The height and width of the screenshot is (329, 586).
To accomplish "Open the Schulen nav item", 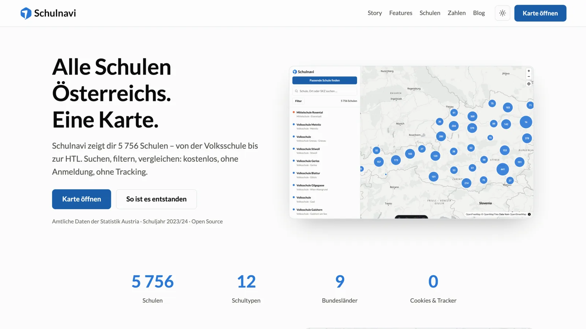I will [x=430, y=13].
